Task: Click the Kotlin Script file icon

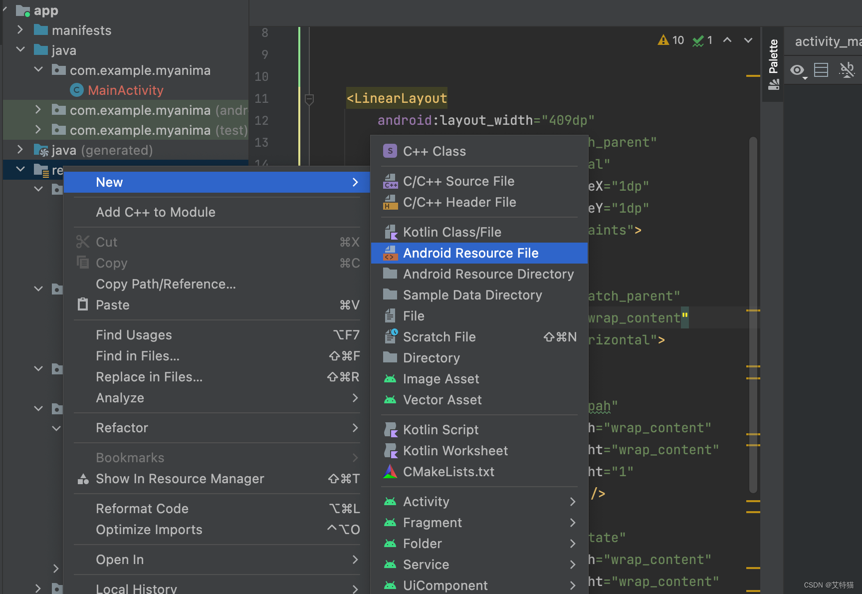Action: [390, 430]
